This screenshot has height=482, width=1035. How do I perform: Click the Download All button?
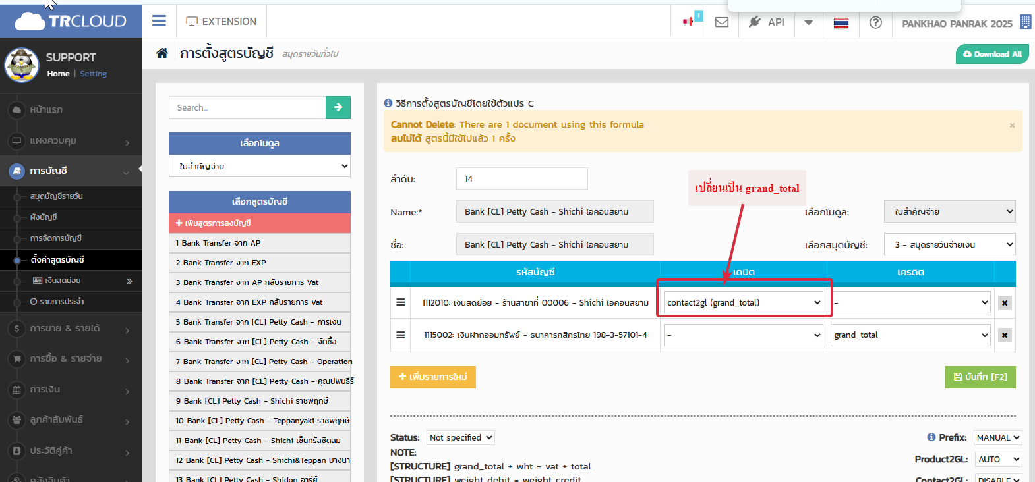point(991,54)
